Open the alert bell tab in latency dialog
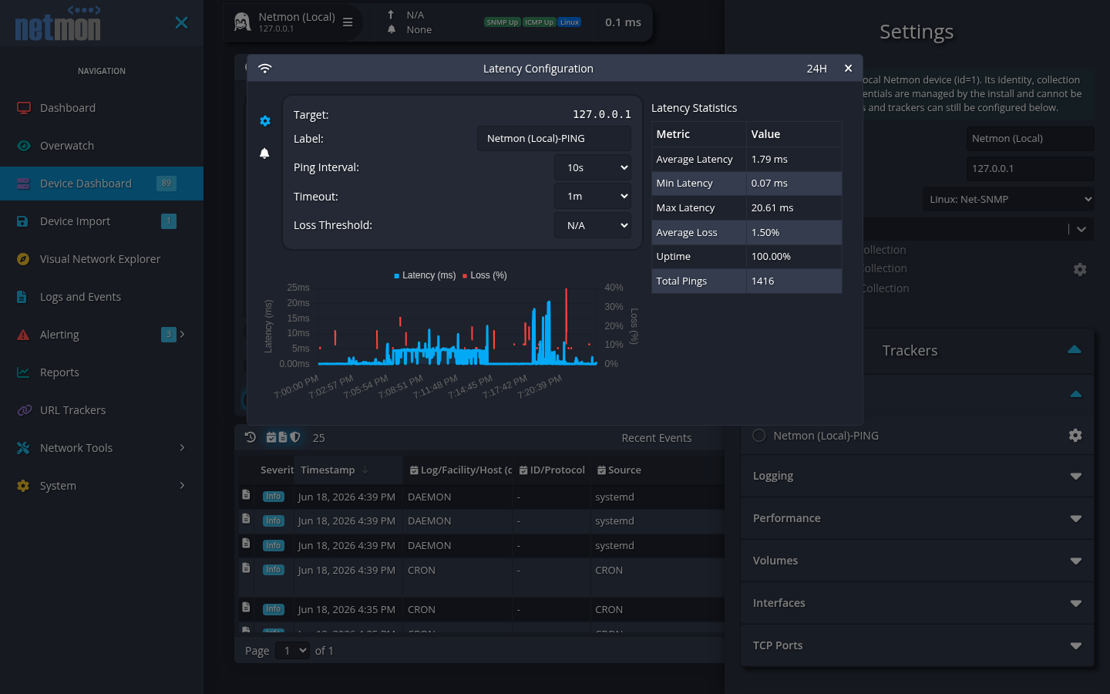Screen dimensions: 1110x694 [x=264, y=153]
